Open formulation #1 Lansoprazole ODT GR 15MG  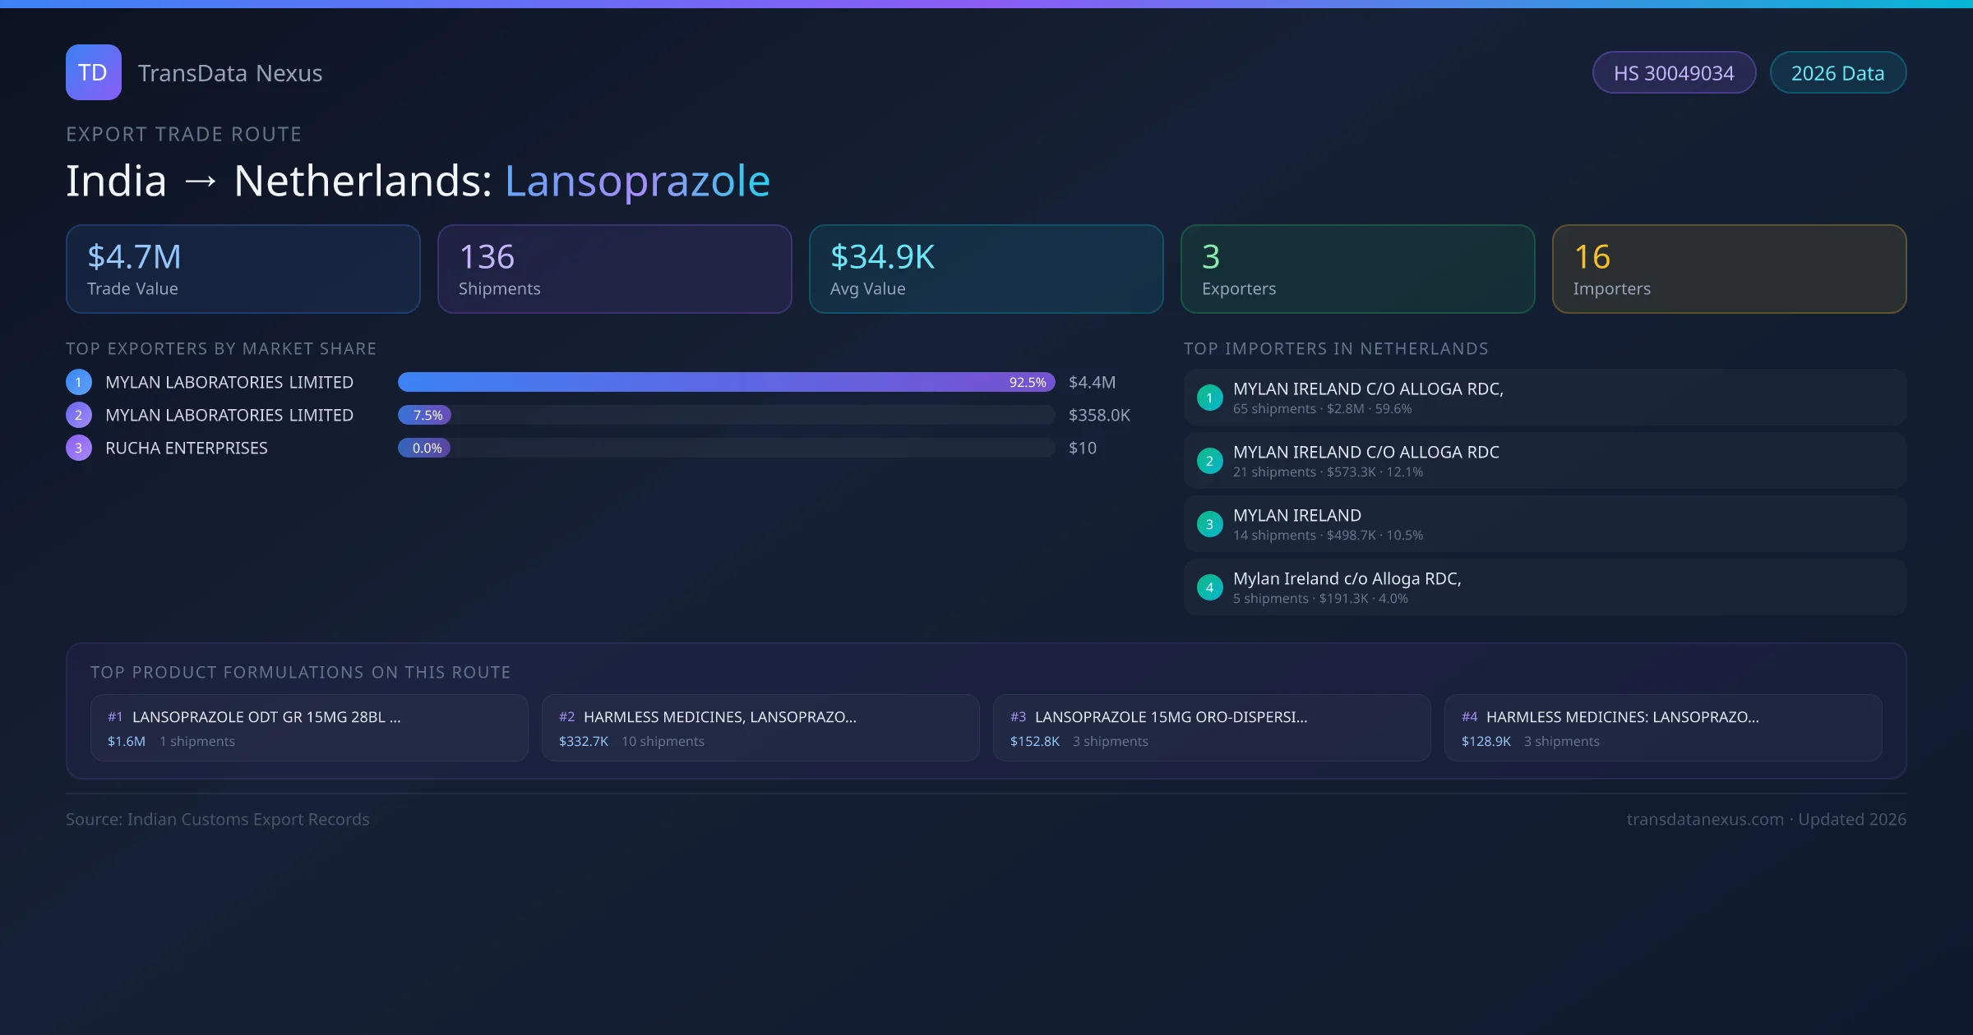[309, 728]
